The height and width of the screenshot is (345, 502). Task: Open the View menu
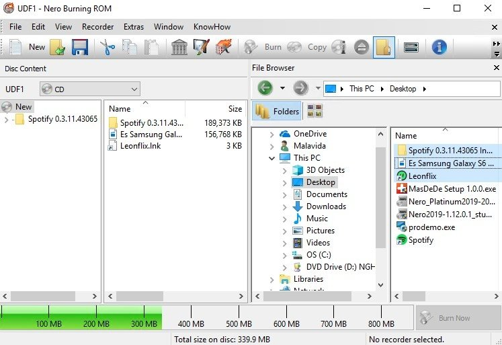coord(63,27)
